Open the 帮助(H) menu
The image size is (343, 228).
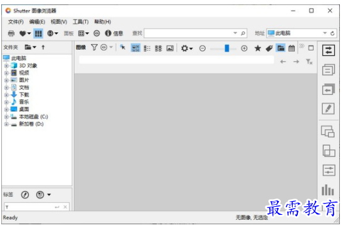(102, 22)
